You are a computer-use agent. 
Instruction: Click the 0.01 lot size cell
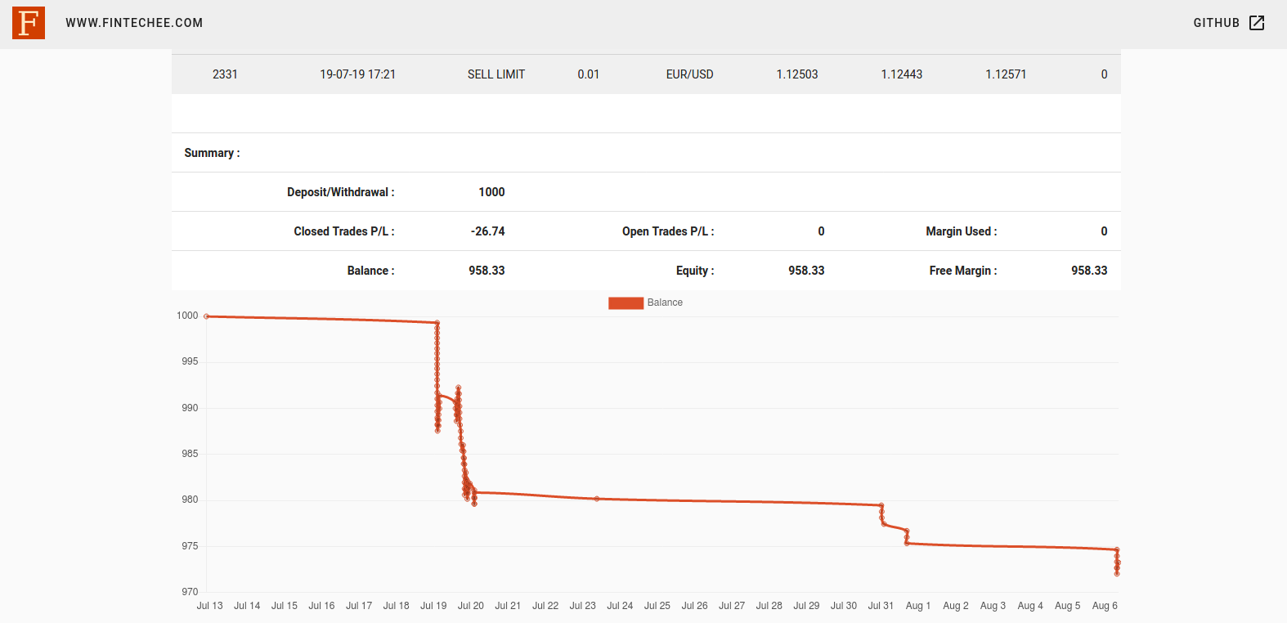click(588, 74)
